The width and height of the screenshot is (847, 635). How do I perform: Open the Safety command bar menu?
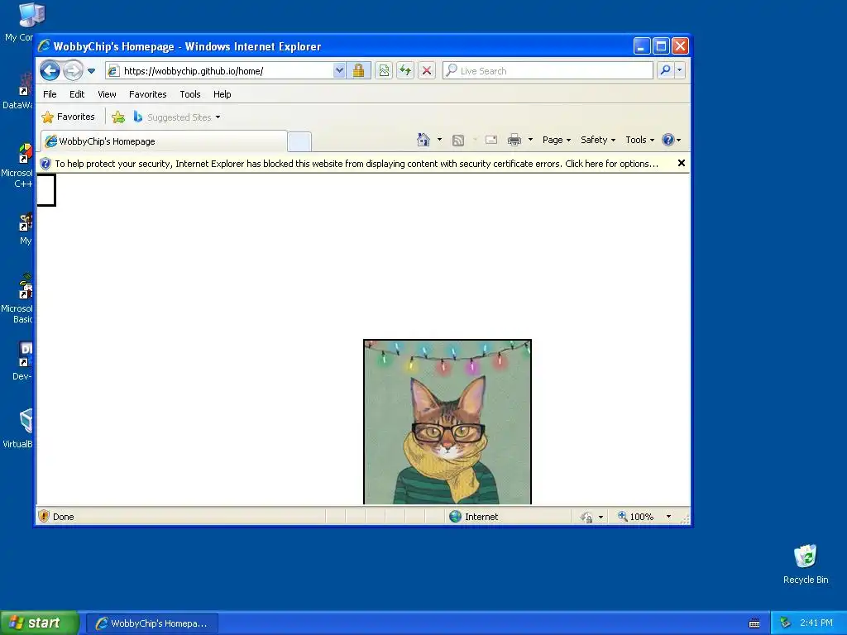tap(597, 140)
